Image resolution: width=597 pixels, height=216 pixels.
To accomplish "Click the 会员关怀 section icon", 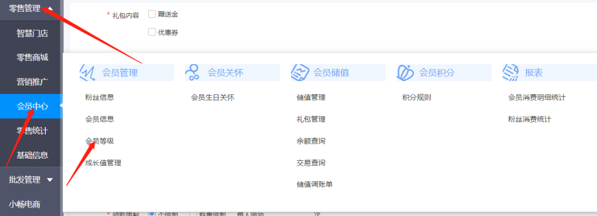I will click(193, 72).
